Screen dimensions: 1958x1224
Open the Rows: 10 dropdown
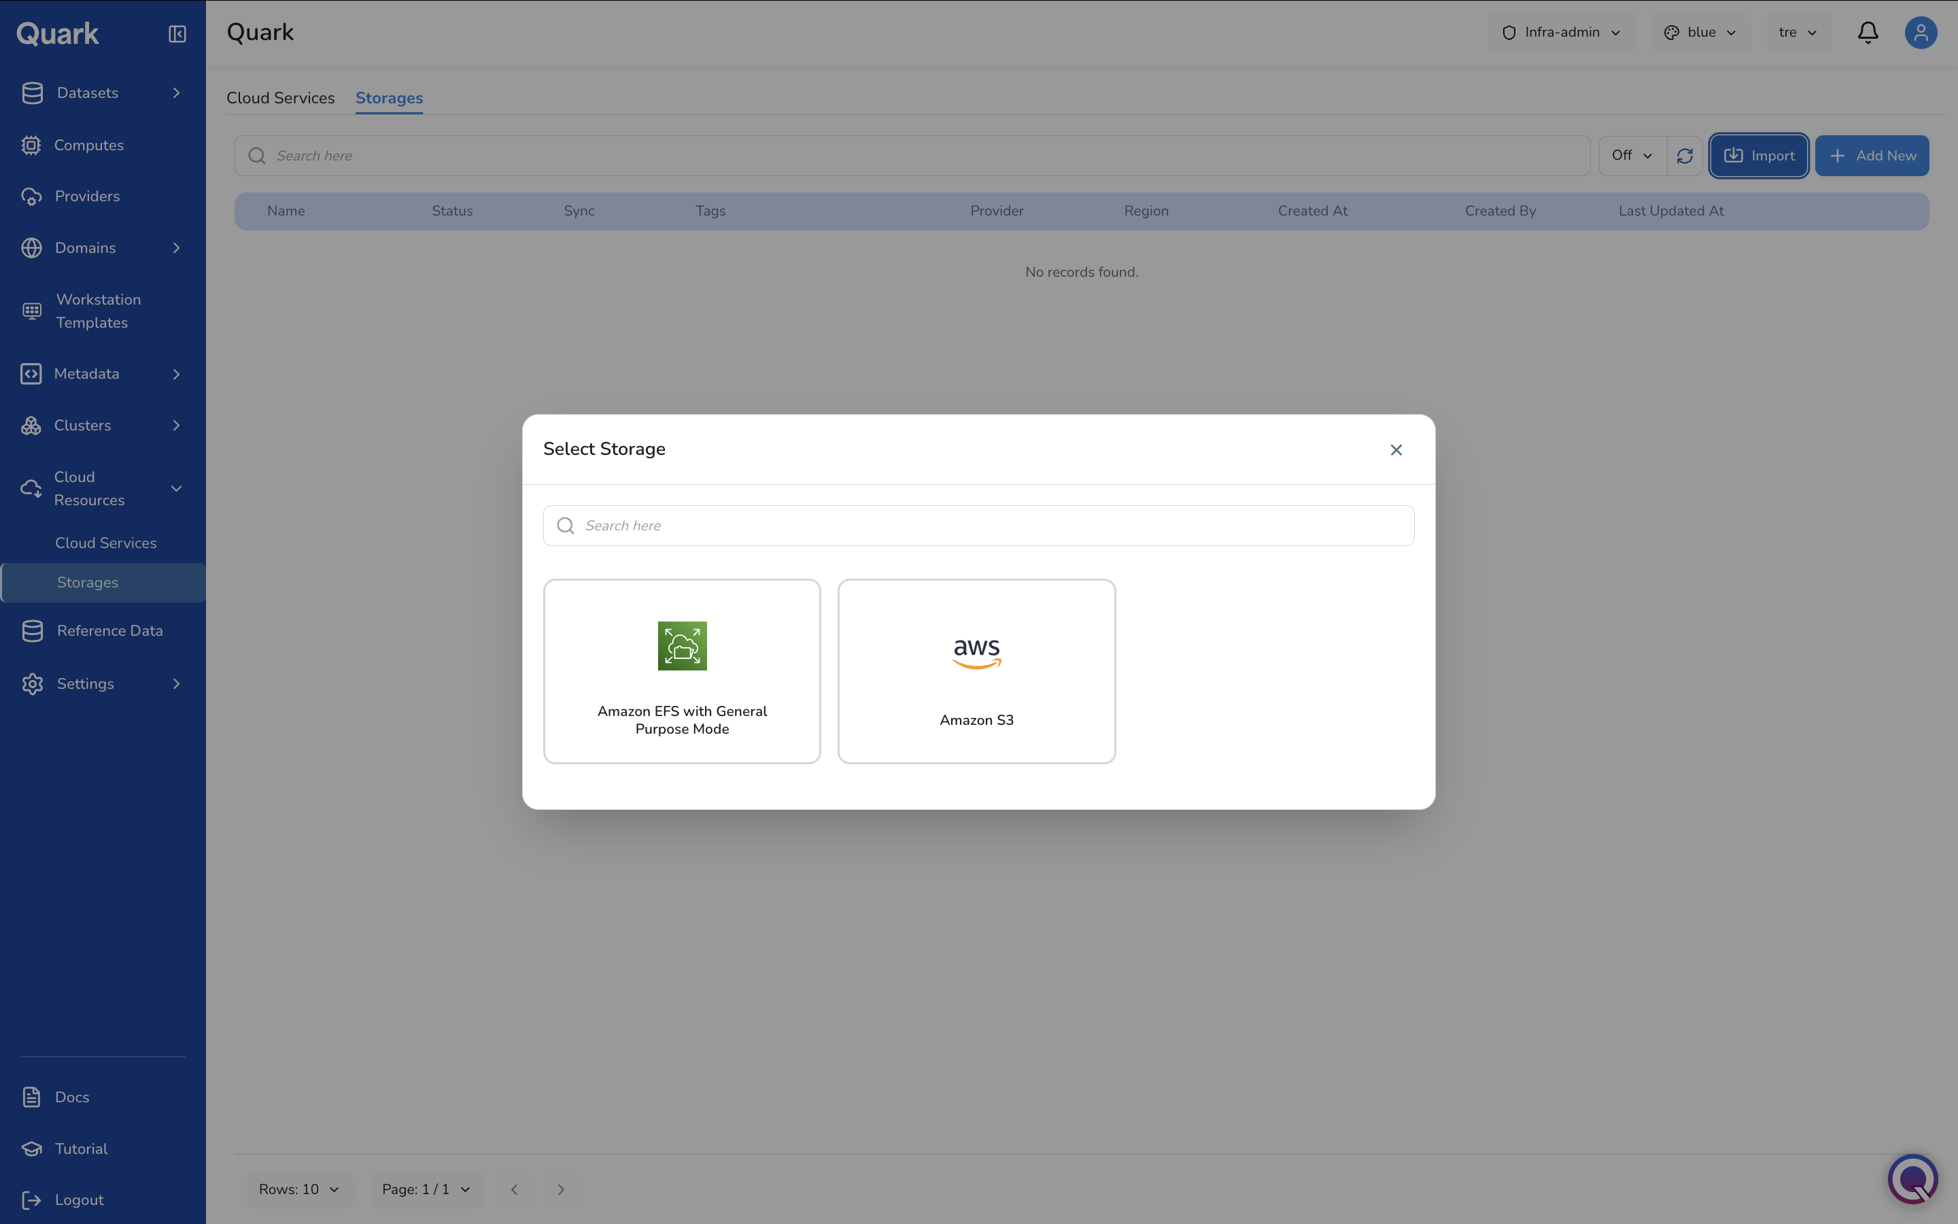(298, 1189)
